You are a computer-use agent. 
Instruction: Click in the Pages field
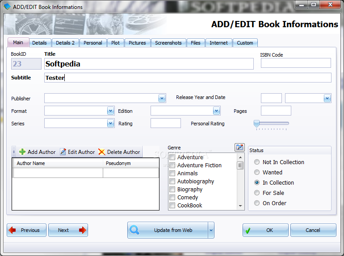276,111
